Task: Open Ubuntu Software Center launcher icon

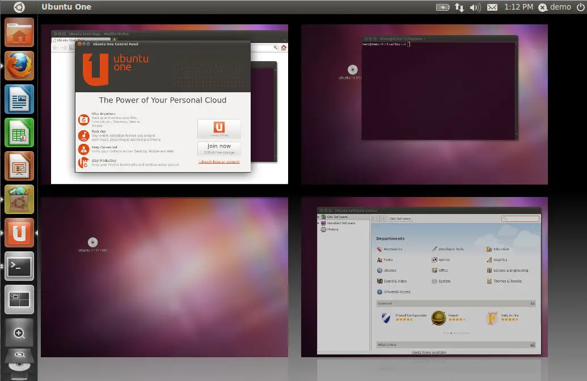Action: click(x=19, y=199)
